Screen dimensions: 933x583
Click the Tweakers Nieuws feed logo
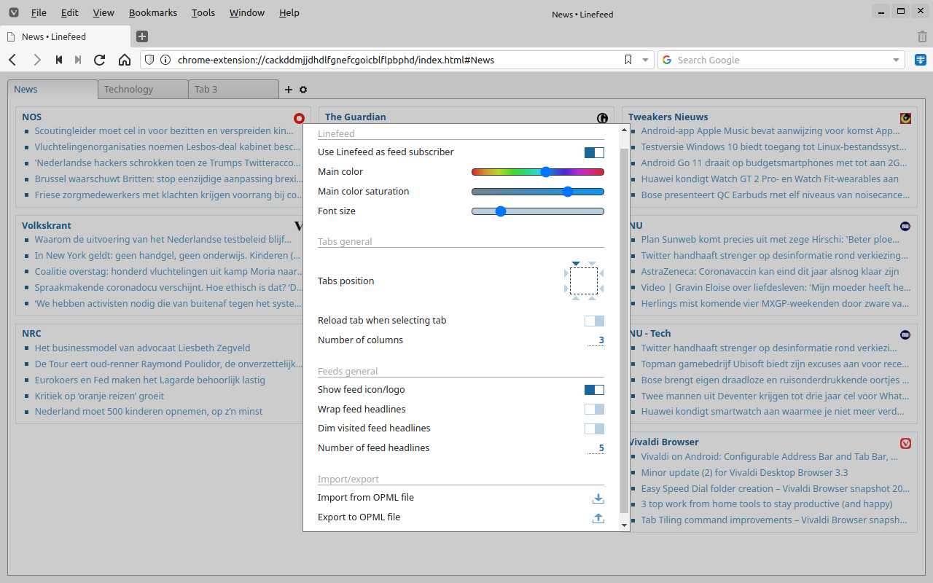[x=905, y=118]
